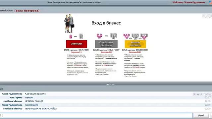
Task: Open the Presentation panel header label
Action: 6,11
